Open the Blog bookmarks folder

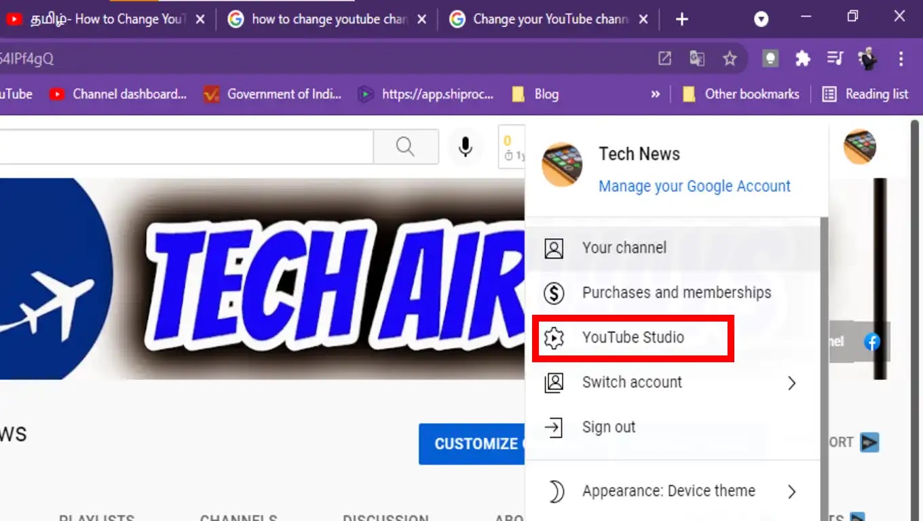[x=535, y=94]
